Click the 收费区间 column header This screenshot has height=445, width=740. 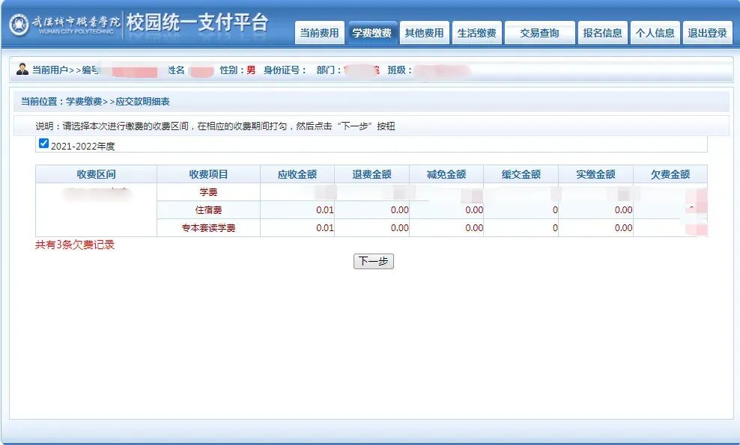[96, 174]
